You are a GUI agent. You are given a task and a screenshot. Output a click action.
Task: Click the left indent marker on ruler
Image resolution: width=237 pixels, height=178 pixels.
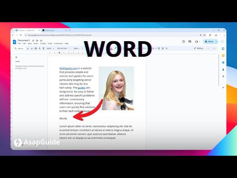[59, 53]
